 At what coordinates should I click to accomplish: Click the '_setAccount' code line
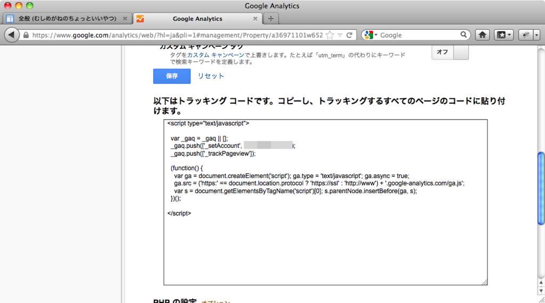pyautogui.click(x=233, y=146)
